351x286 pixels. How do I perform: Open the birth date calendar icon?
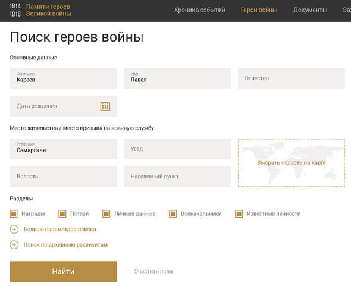(105, 106)
